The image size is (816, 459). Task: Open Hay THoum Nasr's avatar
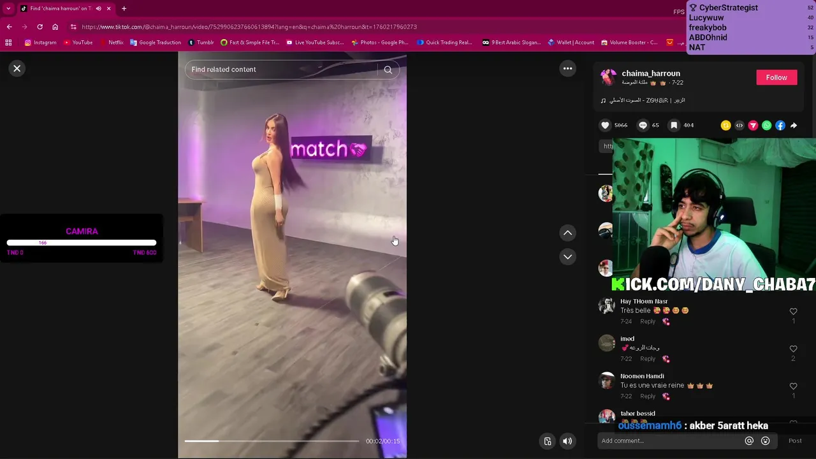click(x=606, y=305)
